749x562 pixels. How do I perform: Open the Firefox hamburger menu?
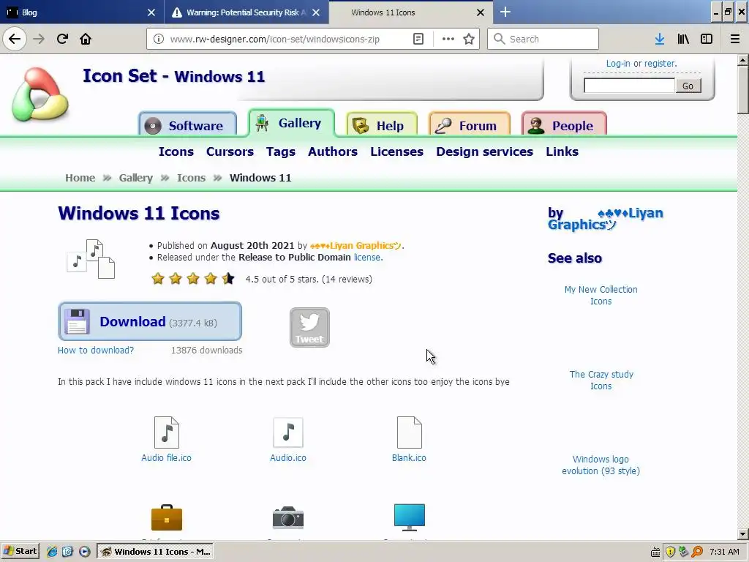pyautogui.click(x=735, y=40)
